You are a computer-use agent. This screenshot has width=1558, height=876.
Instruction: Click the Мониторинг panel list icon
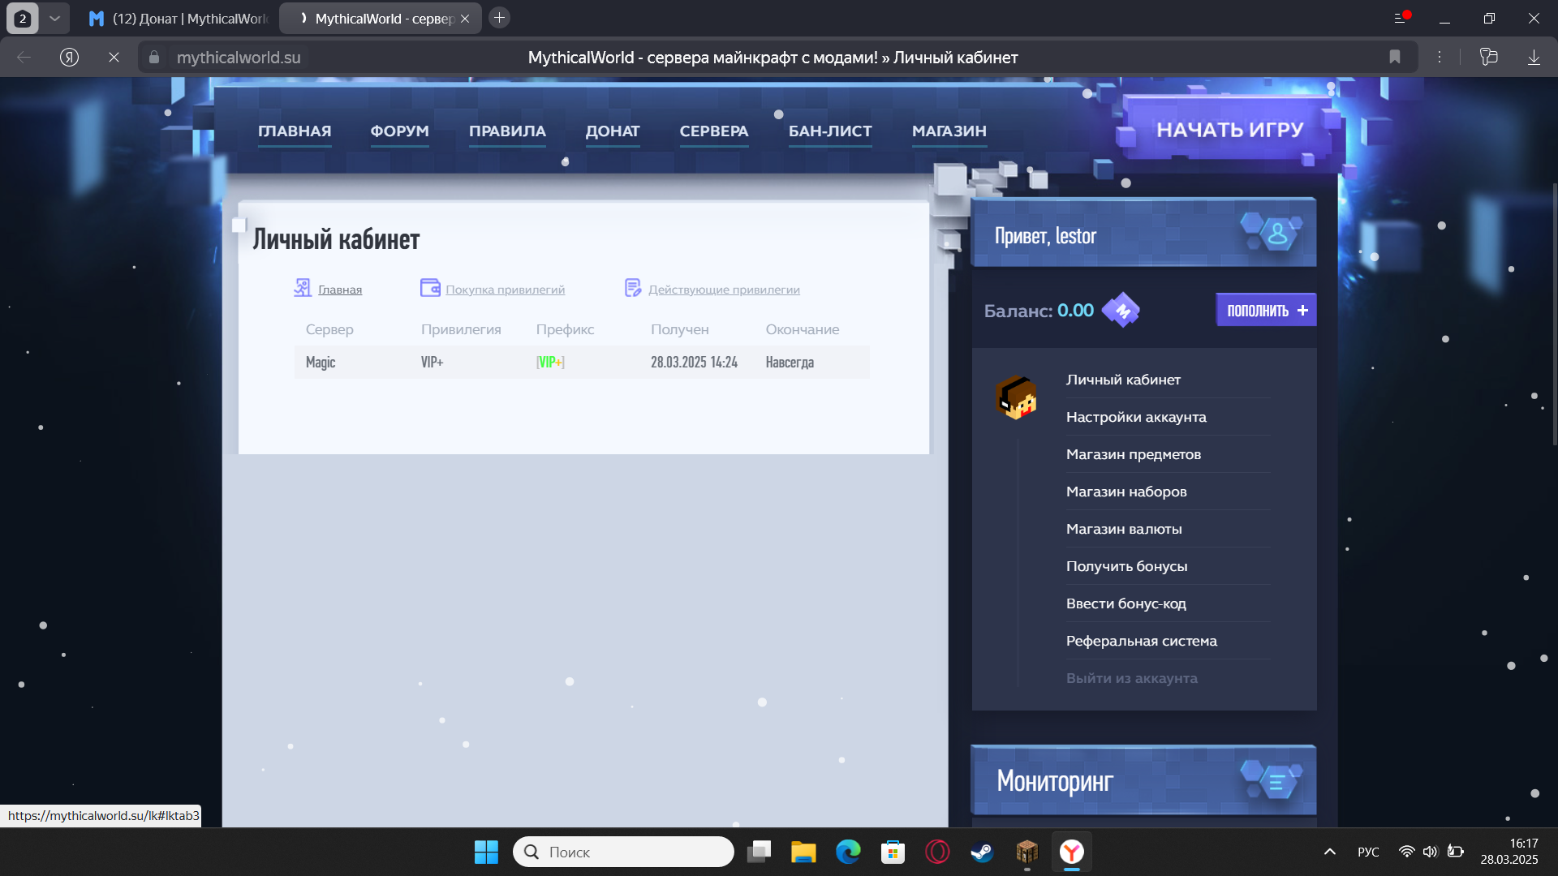(1276, 781)
